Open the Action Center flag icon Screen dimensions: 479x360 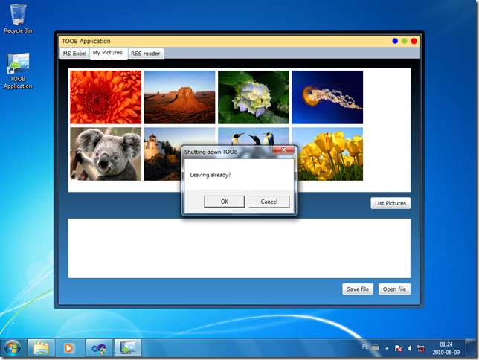click(x=398, y=348)
